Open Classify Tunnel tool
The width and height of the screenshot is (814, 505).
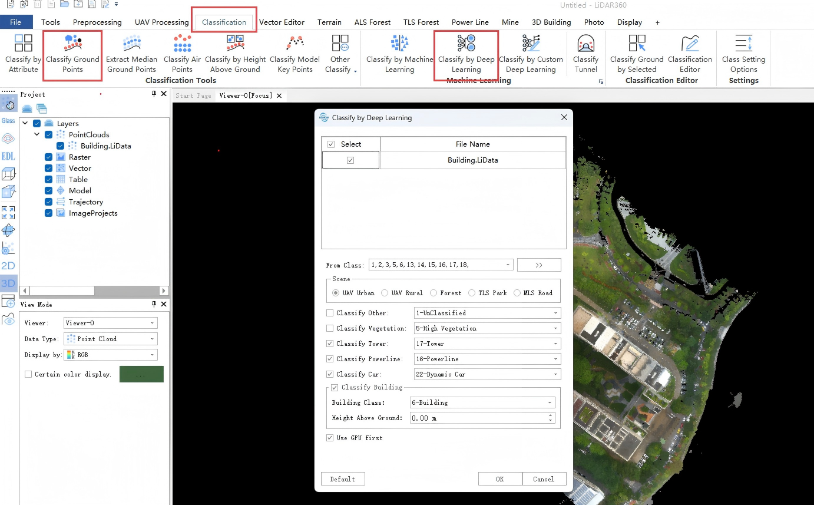585,54
